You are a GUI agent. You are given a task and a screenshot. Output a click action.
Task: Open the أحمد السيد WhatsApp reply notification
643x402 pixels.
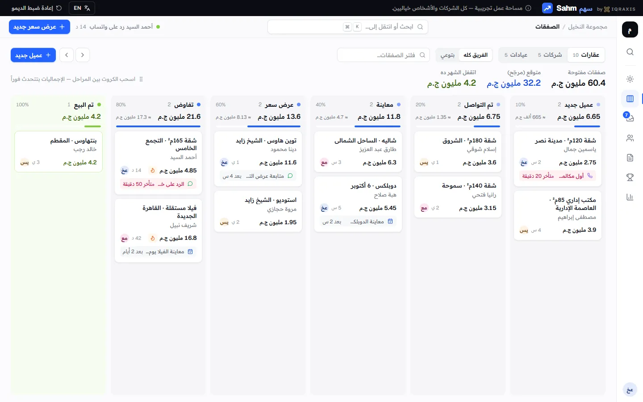pyautogui.click(x=118, y=27)
